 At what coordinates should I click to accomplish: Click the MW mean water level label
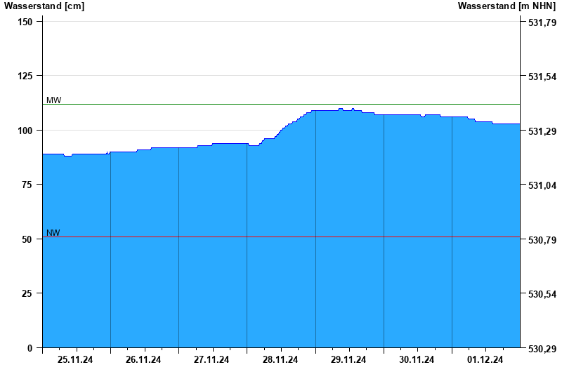coord(54,100)
